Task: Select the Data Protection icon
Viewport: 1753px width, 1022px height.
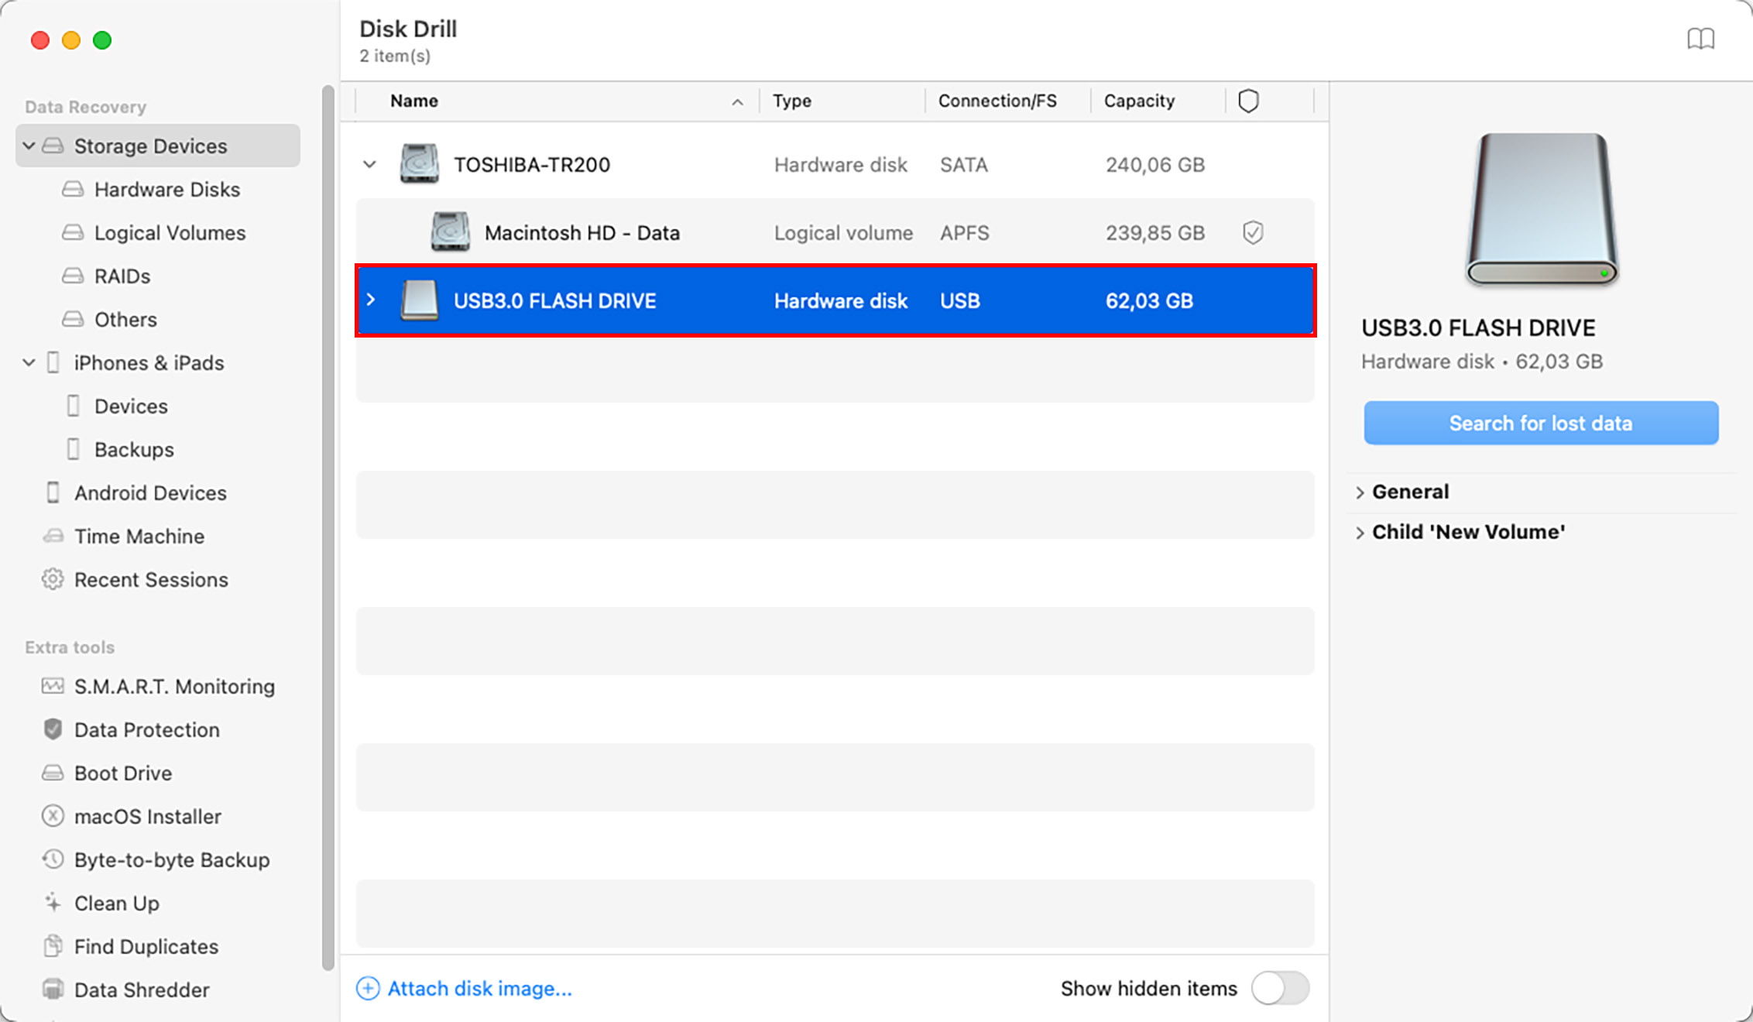Action: coord(55,729)
